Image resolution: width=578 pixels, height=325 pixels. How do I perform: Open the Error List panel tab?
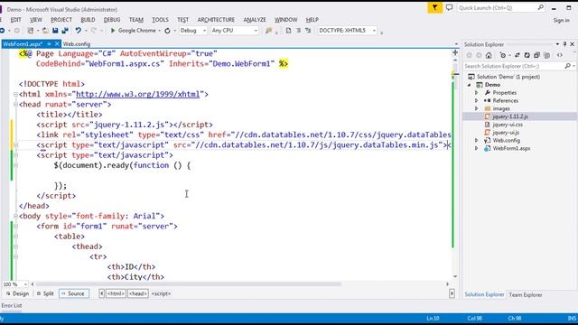12,305
